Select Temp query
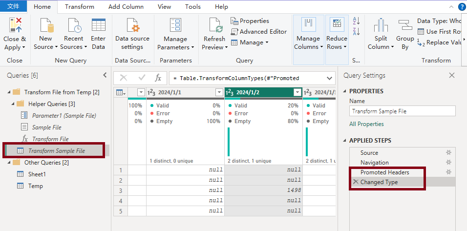Screen dimensions: 467x231 coord(30,186)
